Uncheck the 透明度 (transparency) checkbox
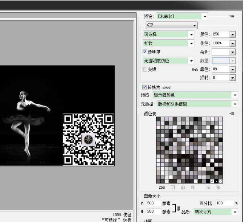Image resolution: width=243 pixels, height=222 pixels. (145, 52)
